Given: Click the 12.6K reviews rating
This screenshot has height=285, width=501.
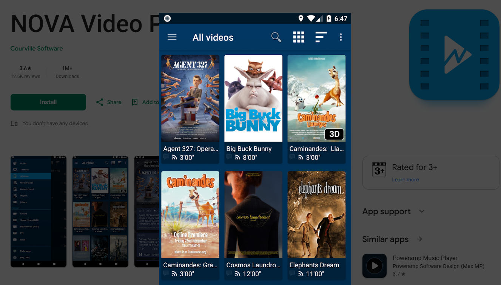Looking at the screenshot, I should [26, 72].
